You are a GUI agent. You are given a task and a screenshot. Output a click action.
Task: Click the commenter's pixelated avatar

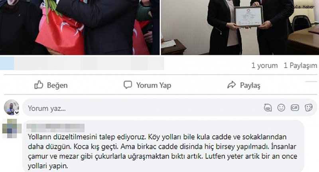click(x=12, y=129)
